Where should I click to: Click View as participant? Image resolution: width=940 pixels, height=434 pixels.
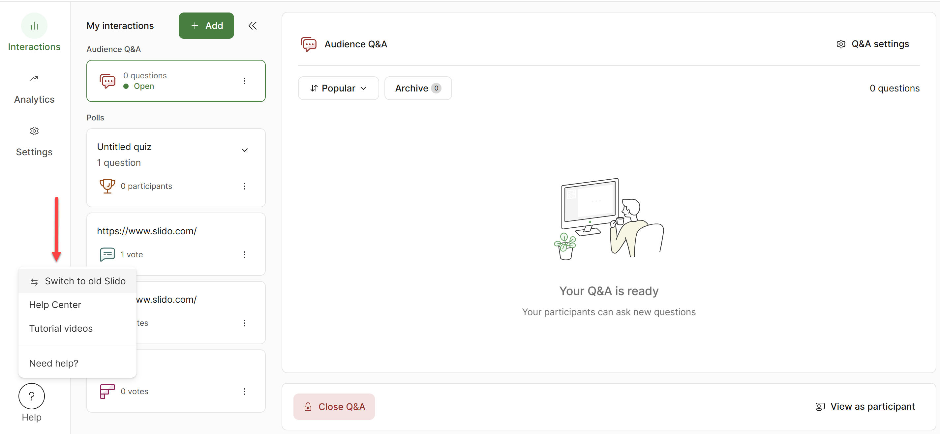(x=865, y=407)
